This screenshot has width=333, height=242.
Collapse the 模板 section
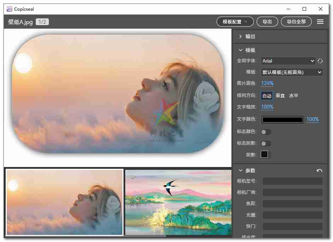(241, 50)
